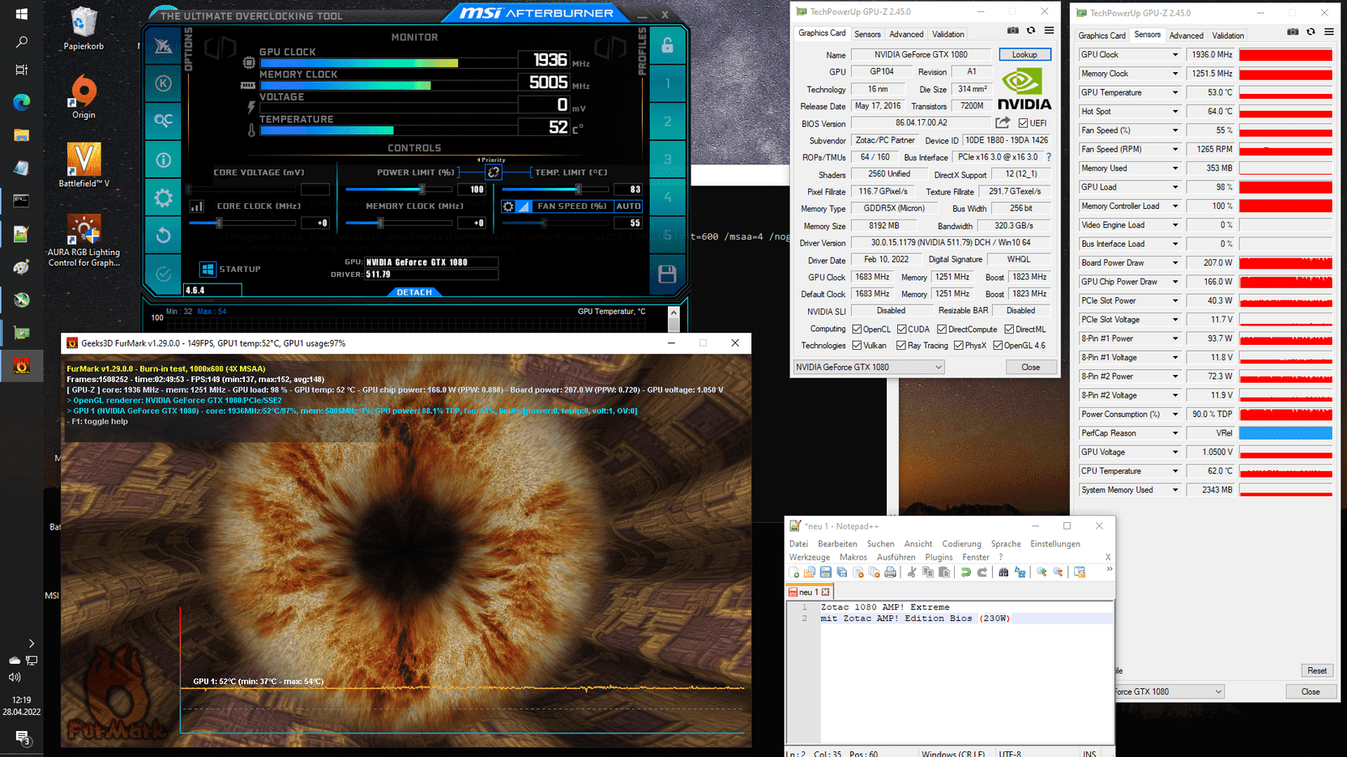
Task: Open a file using Notepad++ toolbar
Action: coord(810,572)
